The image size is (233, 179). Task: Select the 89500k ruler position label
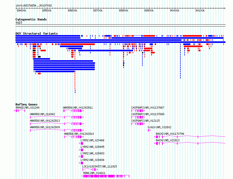47,10
